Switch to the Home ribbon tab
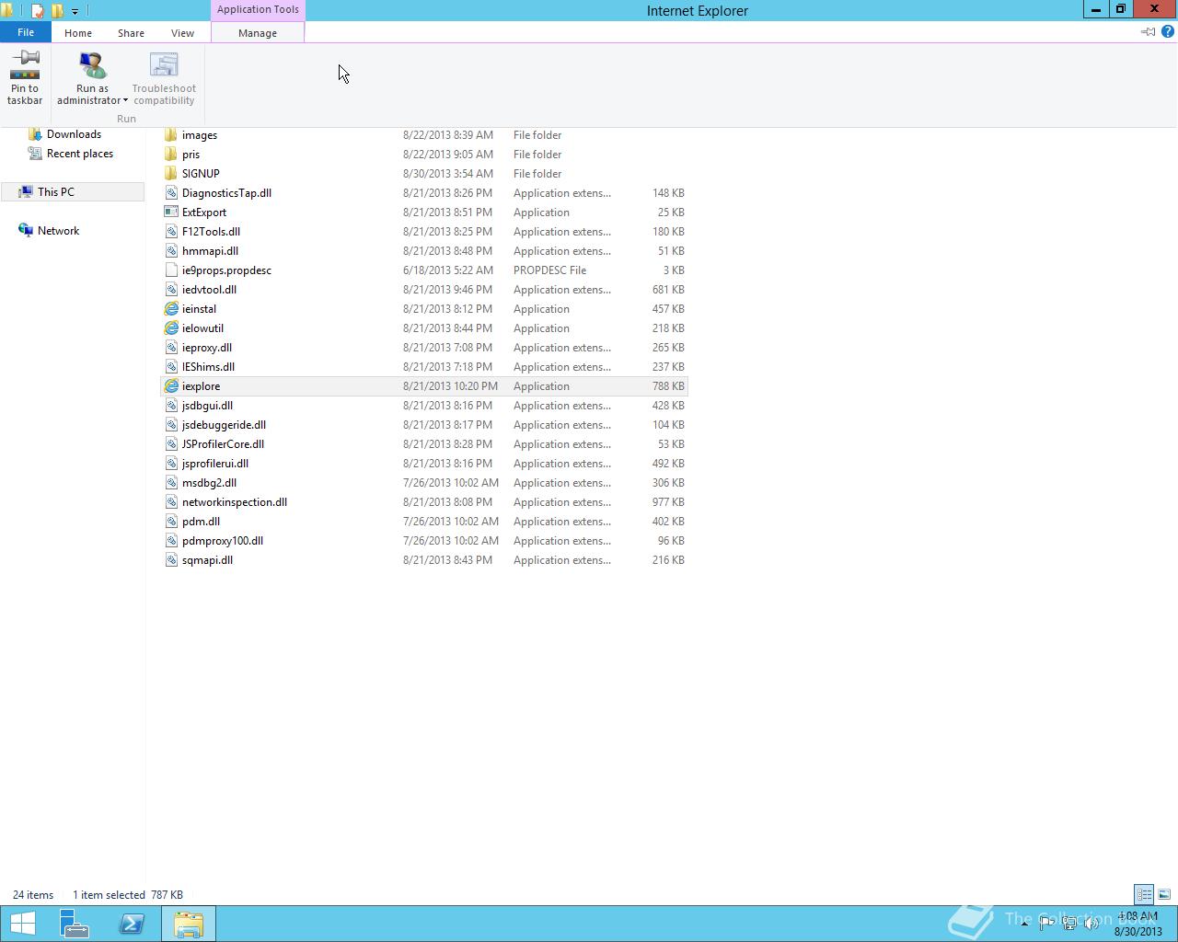Image resolution: width=1178 pixels, height=942 pixels. tap(78, 32)
